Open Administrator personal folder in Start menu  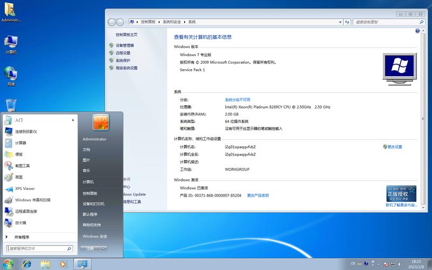coord(94,139)
